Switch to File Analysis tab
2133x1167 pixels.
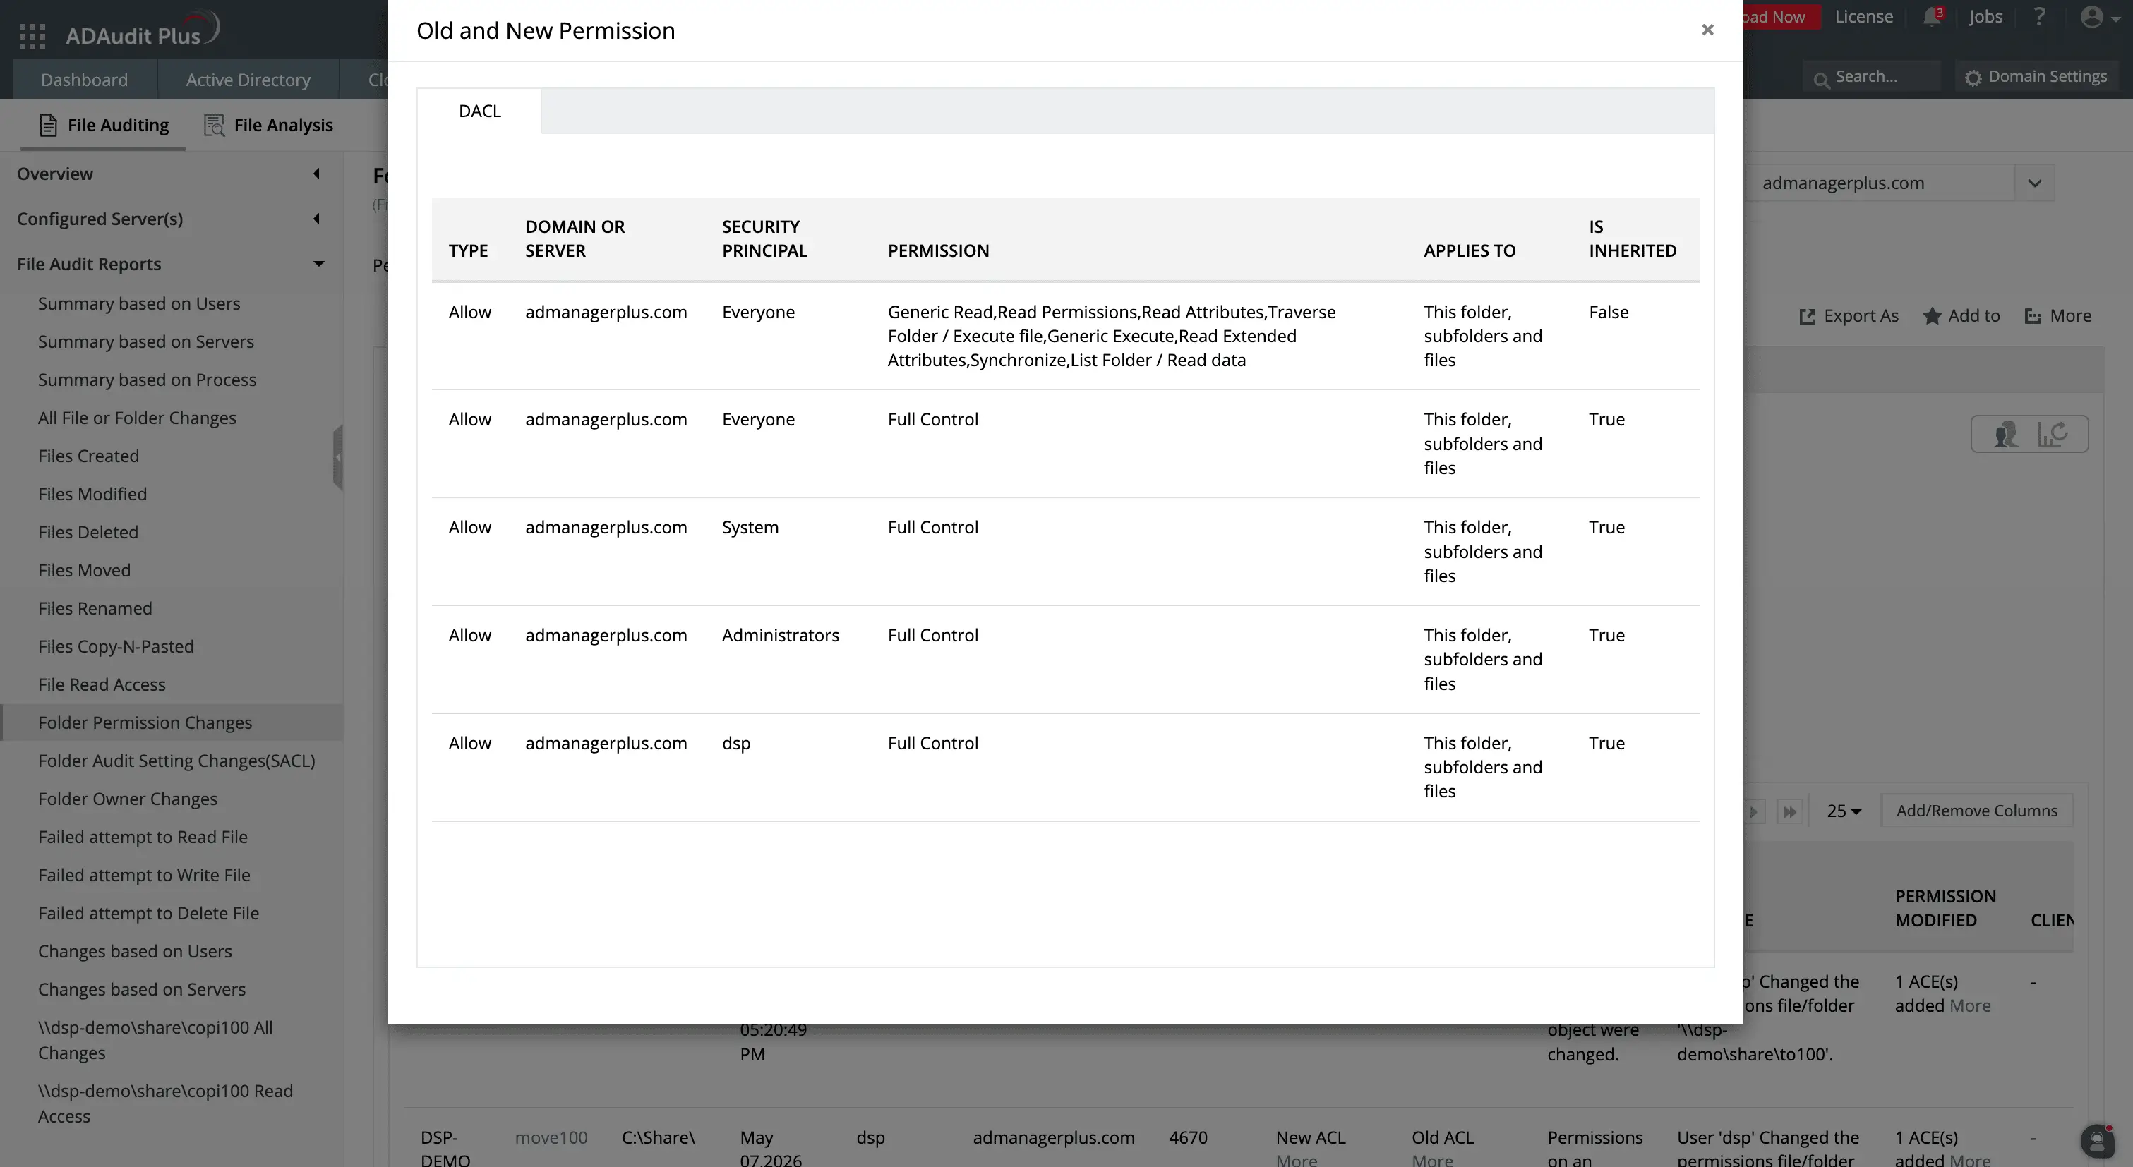point(268,125)
